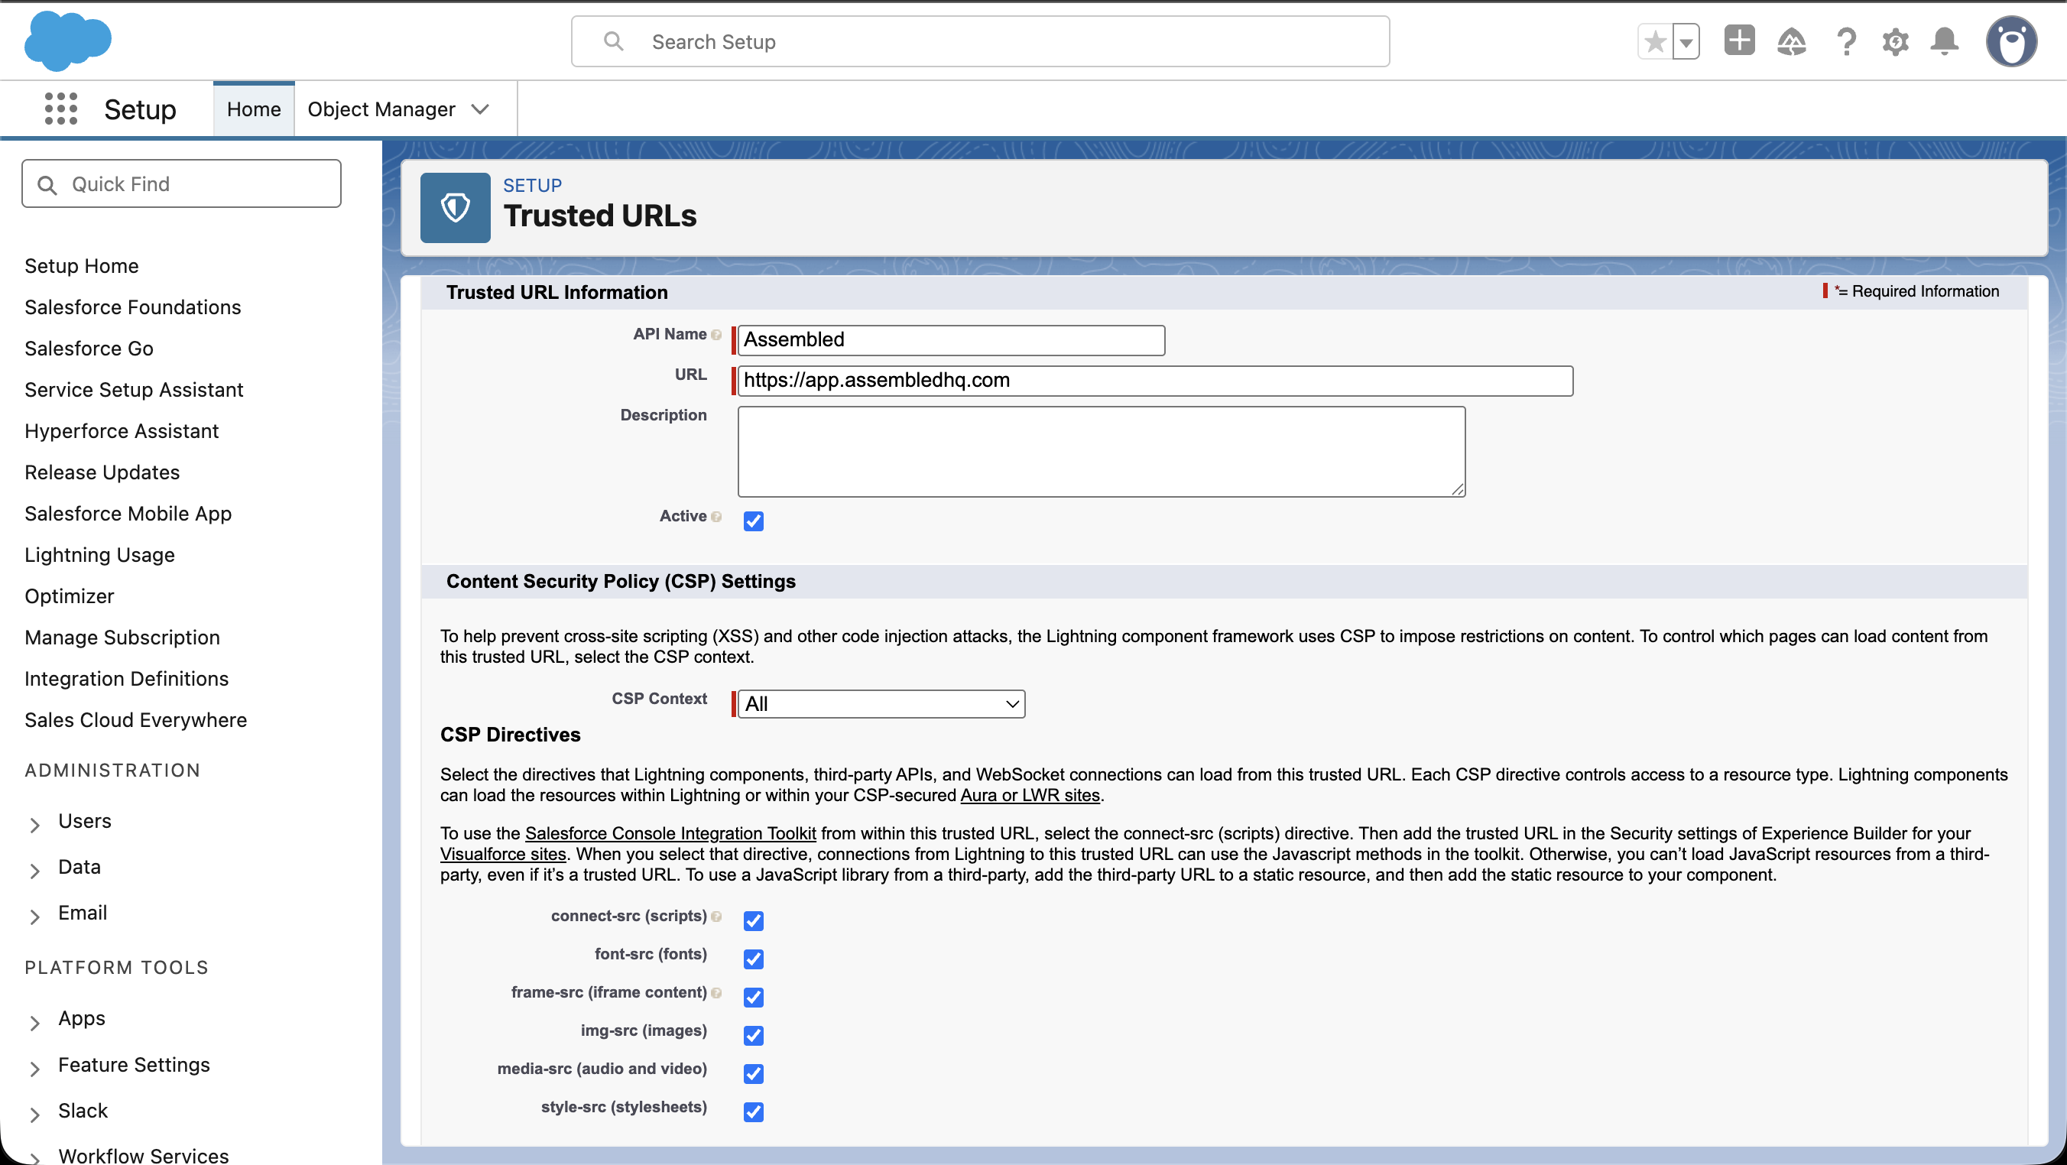Open Integration Definitions in sidebar

click(x=127, y=679)
